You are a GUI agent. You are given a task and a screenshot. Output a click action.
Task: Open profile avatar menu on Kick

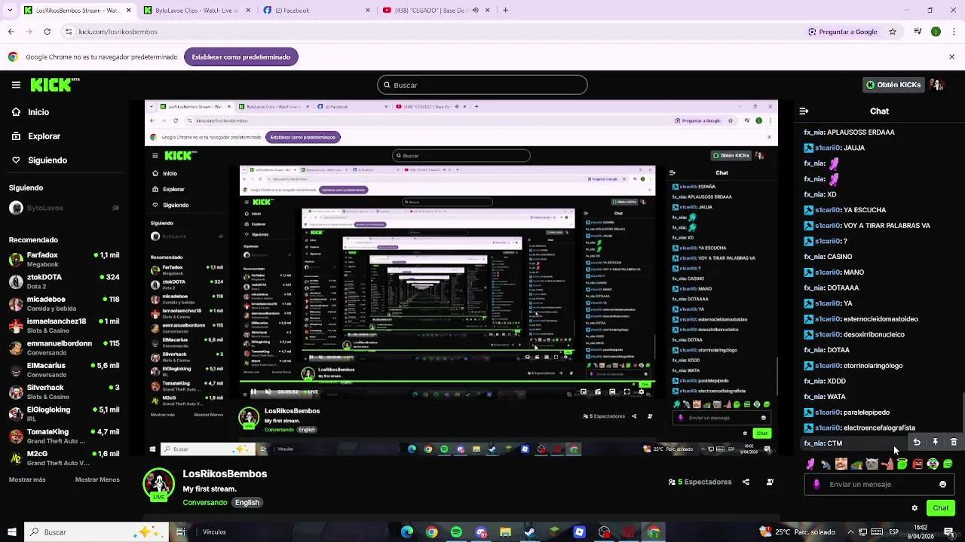tap(937, 85)
